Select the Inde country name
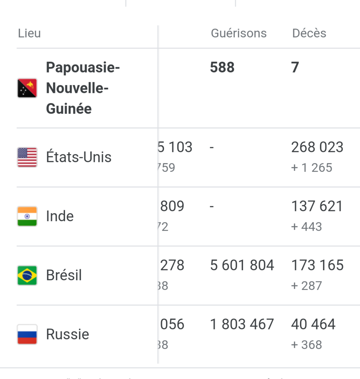The width and height of the screenshot is (360, 379). pos(60,216)
